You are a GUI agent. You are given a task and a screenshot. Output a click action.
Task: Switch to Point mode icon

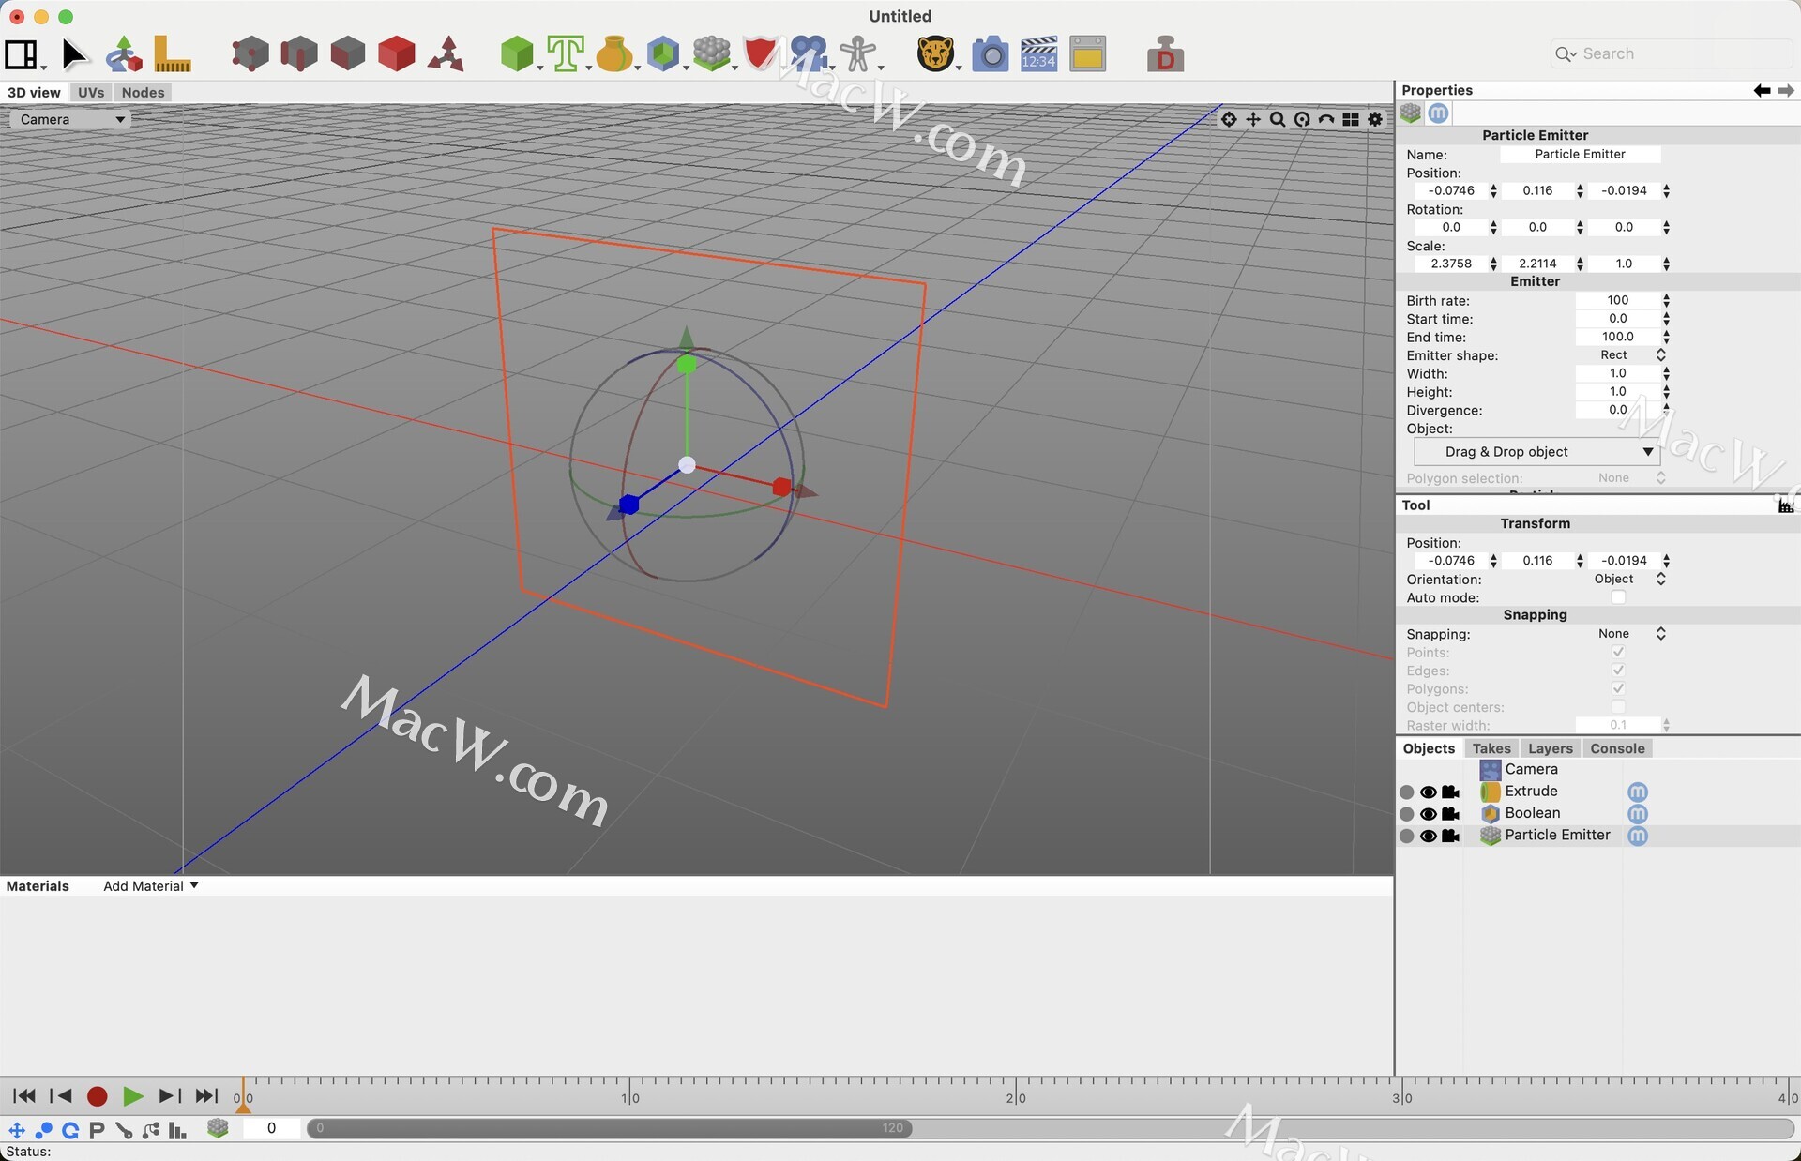click(250, 54)
